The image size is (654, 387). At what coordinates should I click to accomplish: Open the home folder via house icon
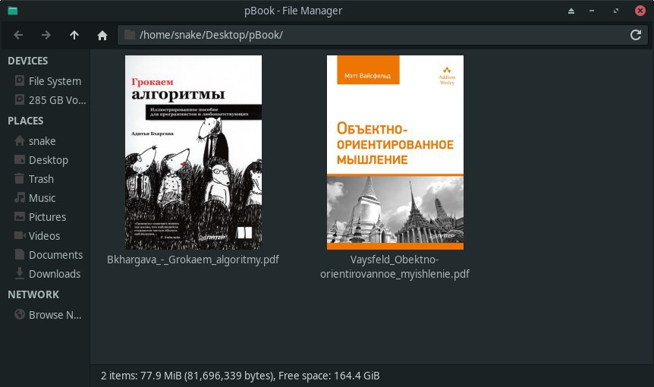tap(102, 36)
